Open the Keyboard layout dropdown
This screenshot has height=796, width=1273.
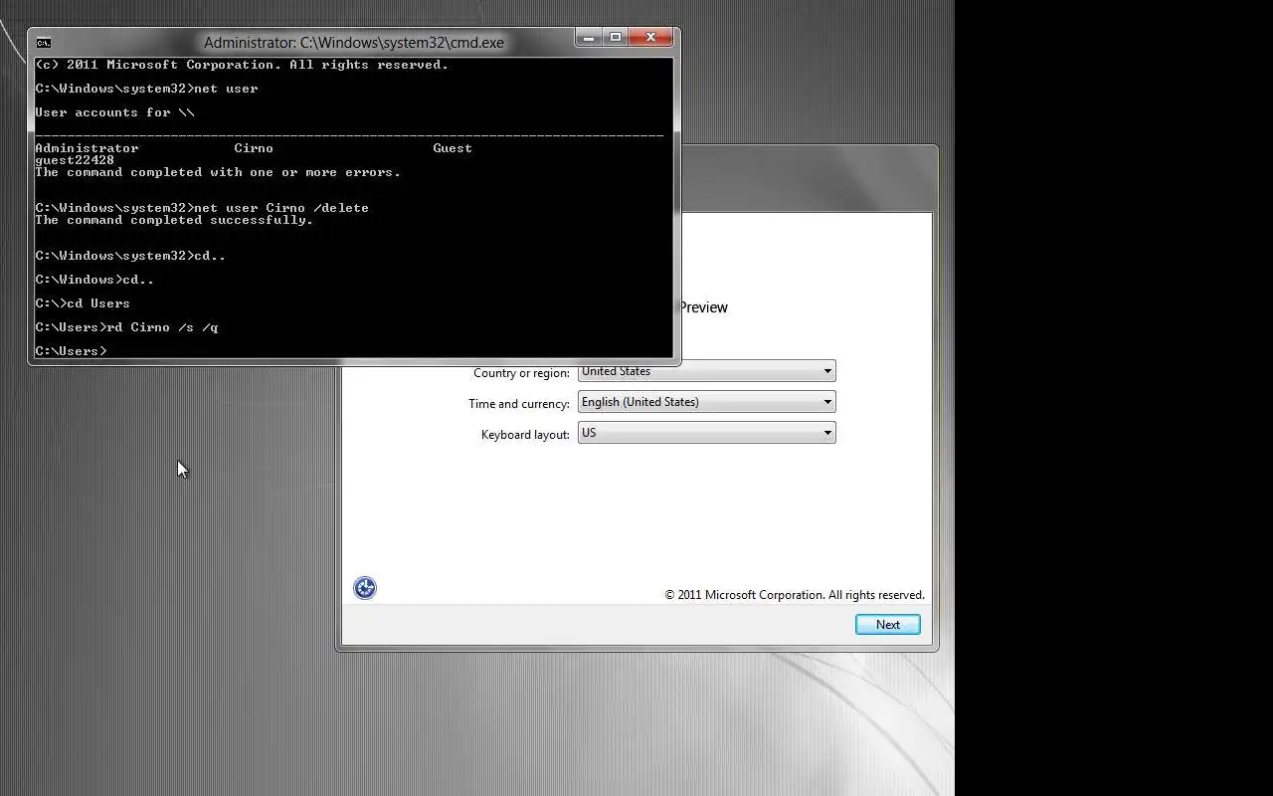click(x=706, y=433)
